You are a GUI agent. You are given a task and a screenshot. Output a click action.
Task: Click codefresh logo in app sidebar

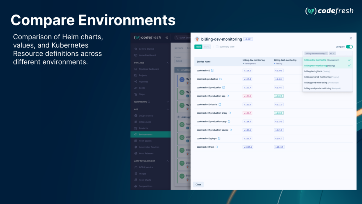click(x=147, y=37)
